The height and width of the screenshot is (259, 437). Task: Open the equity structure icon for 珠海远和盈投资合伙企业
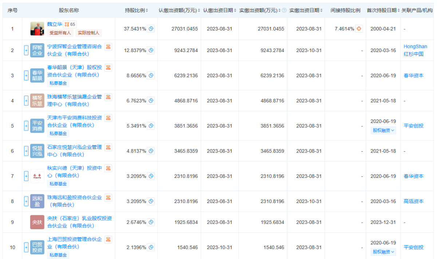pyautogui.click(x=108, y=198)
